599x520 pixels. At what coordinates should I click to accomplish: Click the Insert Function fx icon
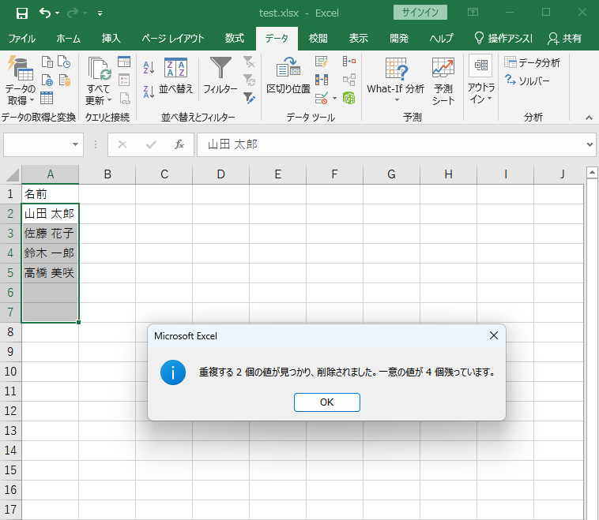[x=179, y=144]
